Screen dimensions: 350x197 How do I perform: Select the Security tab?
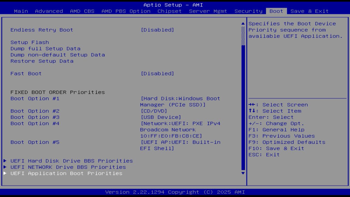[248, 11]
